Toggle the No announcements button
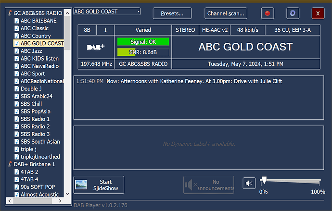This screenshot has width=332, height=211. (x=209, y=185)
